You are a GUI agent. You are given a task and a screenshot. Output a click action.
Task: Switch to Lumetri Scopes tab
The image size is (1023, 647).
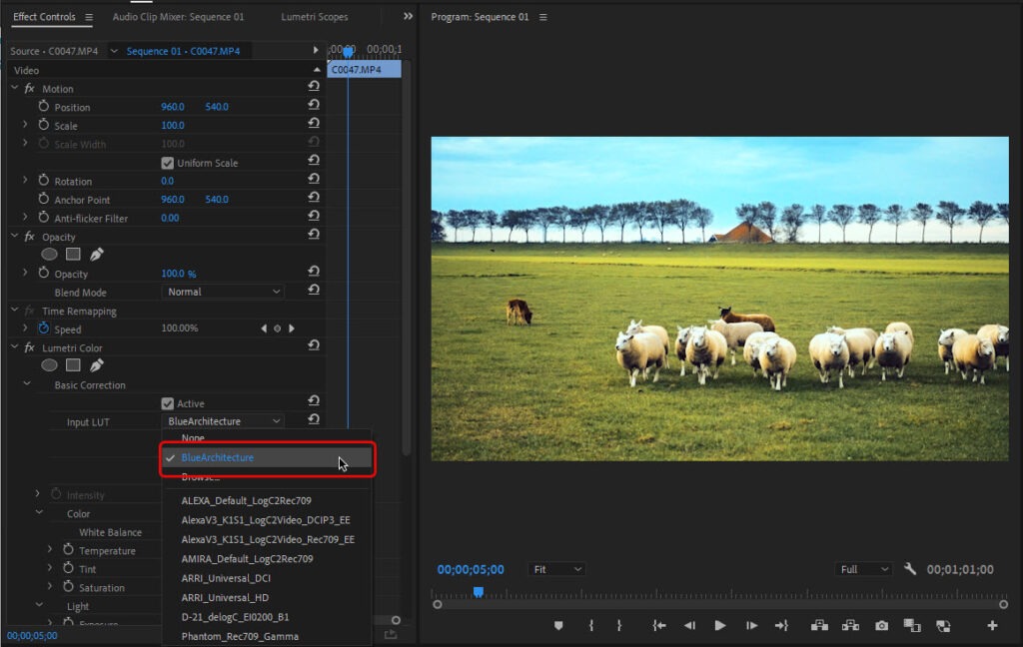(314, 17)
